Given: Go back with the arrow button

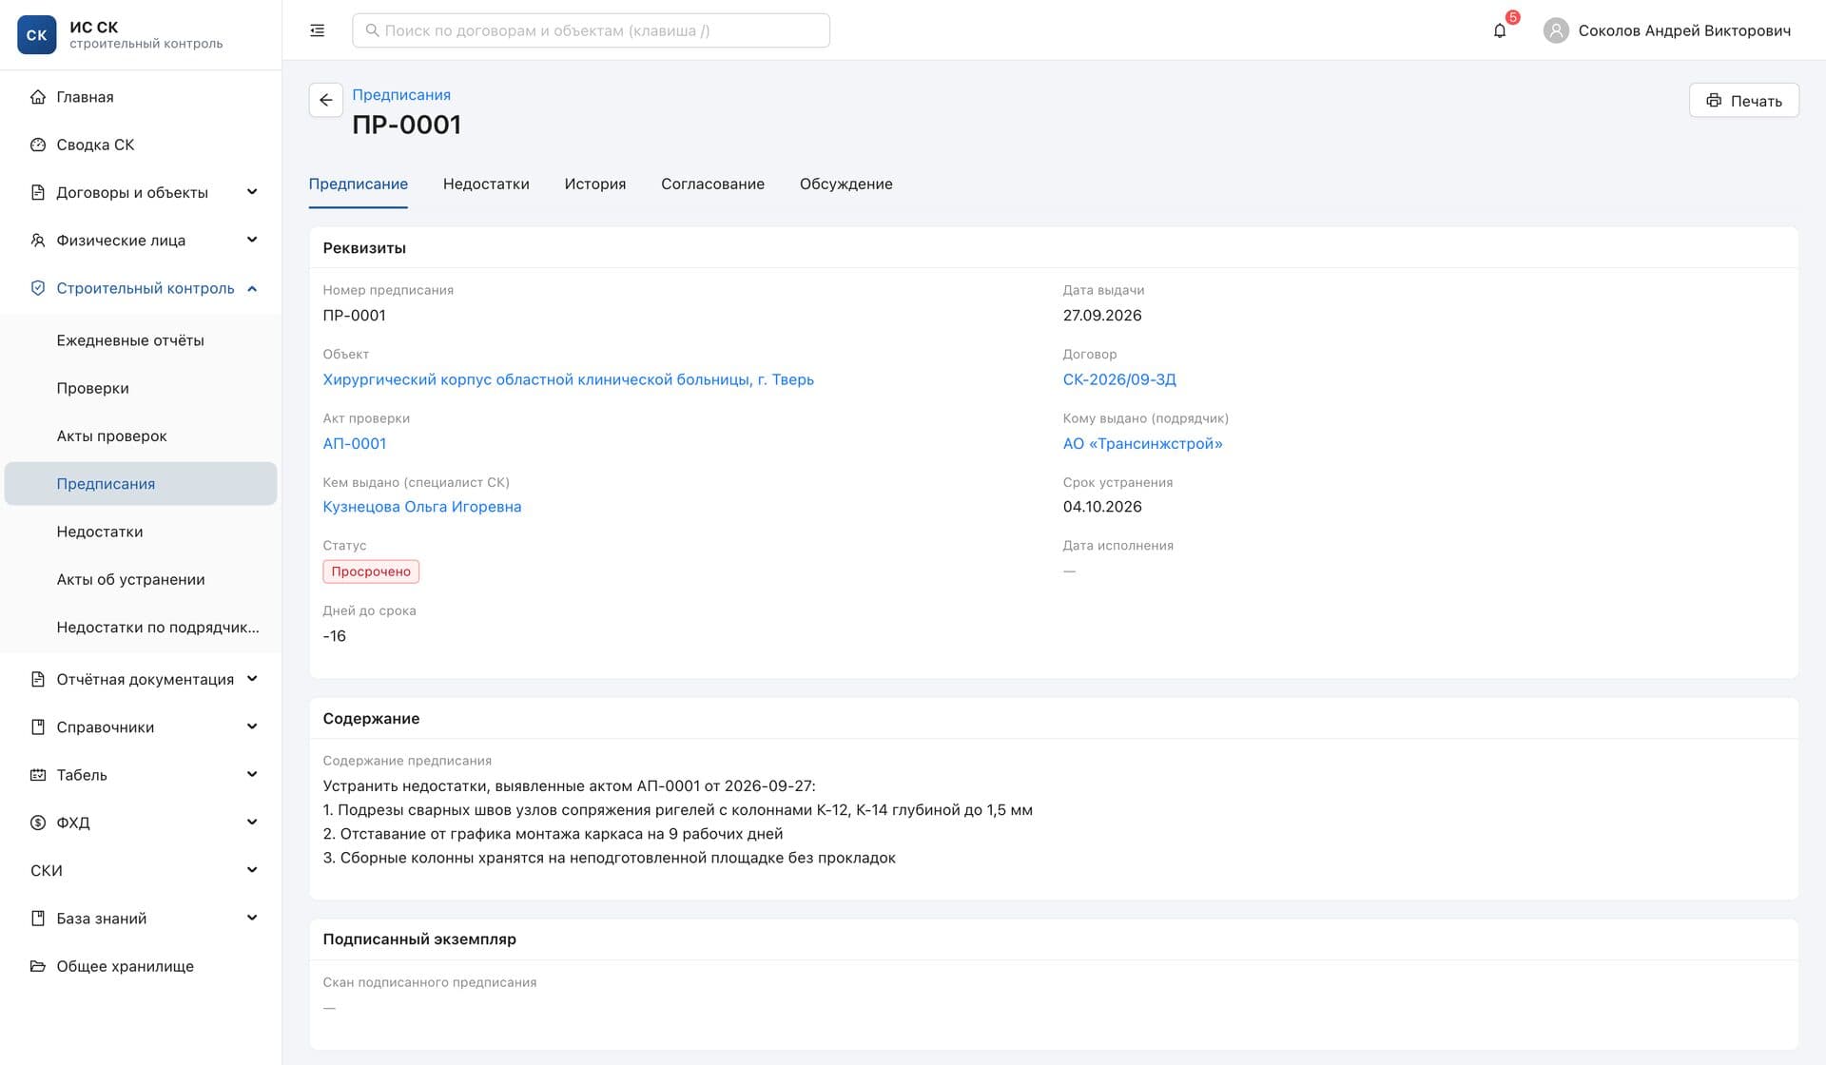Looking at the screenshot, I should [x=326, y=100].
